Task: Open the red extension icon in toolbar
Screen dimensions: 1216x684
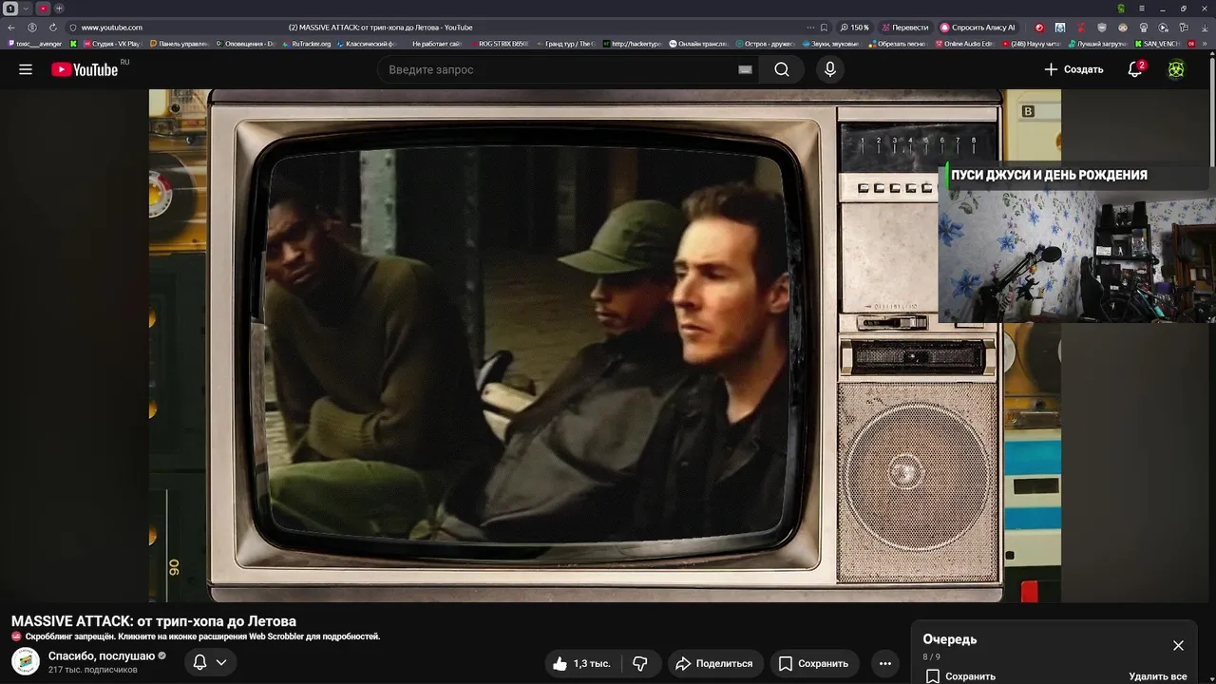Action: tap(1038, 28)
